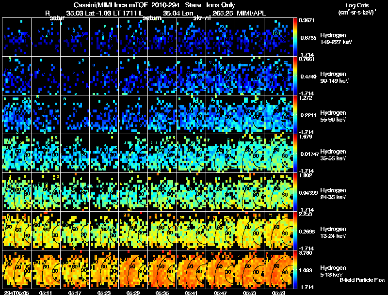Open the 35-55 keV image panel at 05:53

click(x=249, y=154)
